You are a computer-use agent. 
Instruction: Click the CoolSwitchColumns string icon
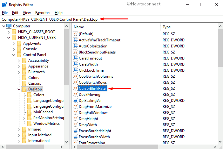[x=76, y=76]
